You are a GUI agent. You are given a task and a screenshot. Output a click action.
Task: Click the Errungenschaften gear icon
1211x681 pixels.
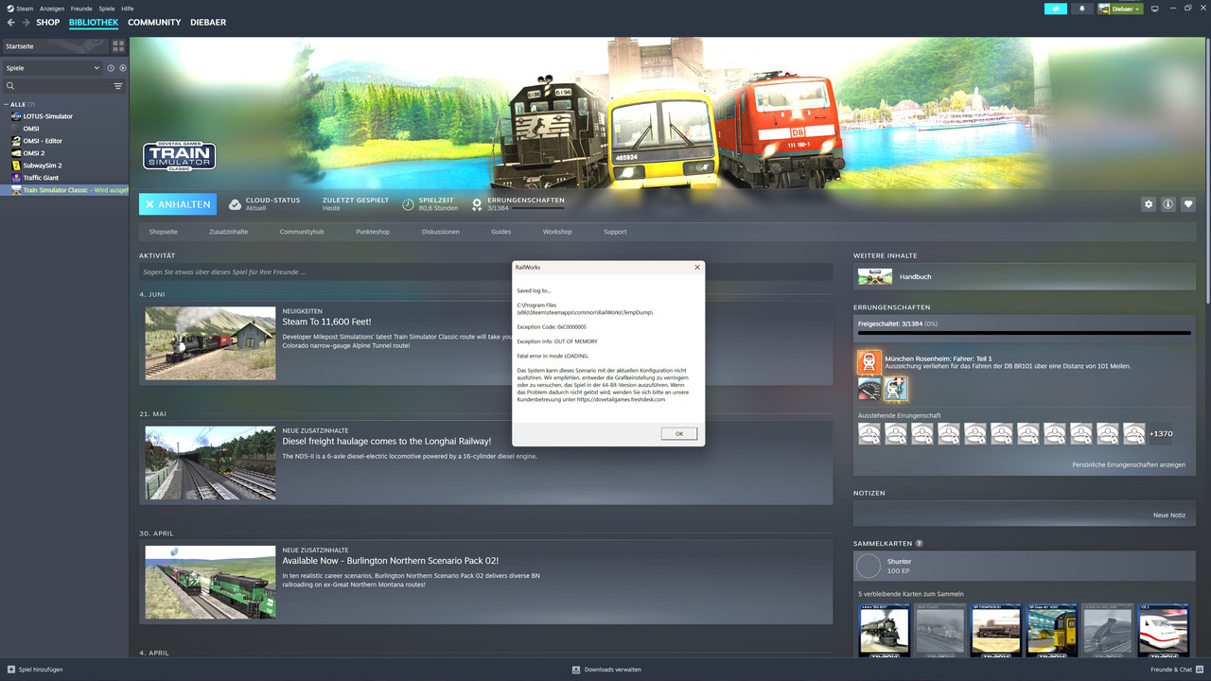[477, 204]
